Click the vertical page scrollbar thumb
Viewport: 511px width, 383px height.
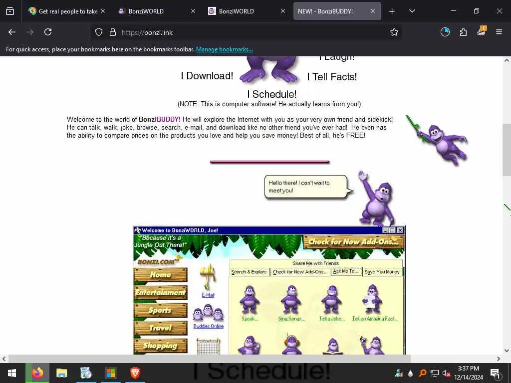(507, 150)
